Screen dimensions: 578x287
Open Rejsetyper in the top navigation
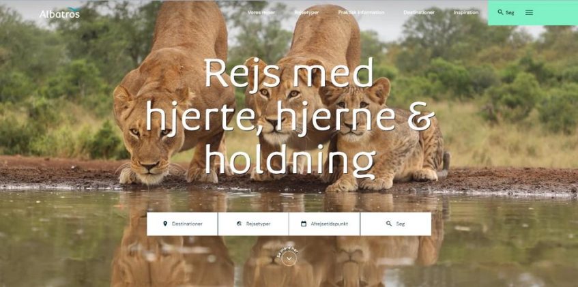(306, 12)
